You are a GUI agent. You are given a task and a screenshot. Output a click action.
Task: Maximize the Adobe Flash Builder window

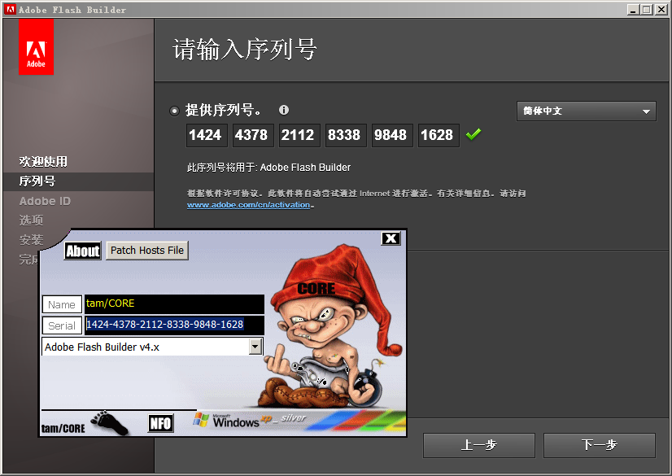click(x=647, y=10)
